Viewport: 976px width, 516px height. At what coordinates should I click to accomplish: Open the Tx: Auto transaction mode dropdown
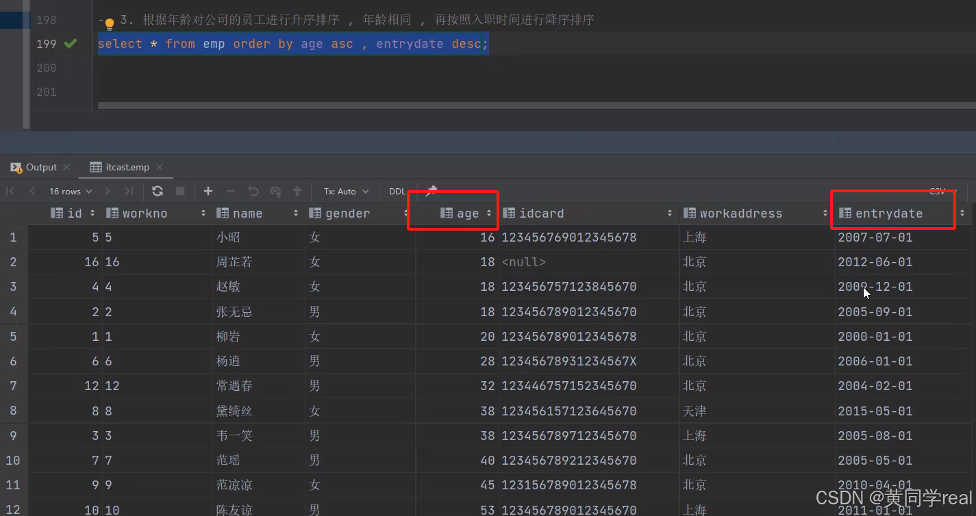pos(347,192)
